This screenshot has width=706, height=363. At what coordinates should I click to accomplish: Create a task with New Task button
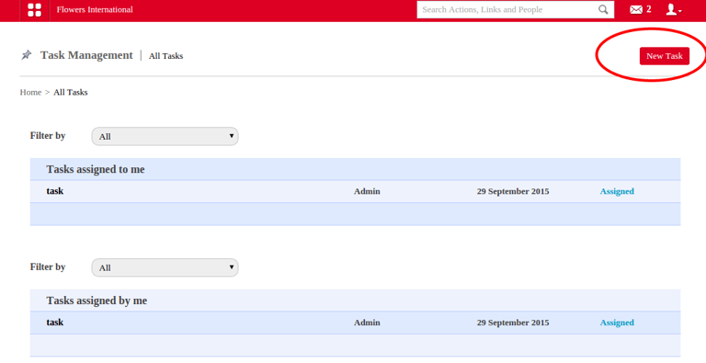(664, 56)
